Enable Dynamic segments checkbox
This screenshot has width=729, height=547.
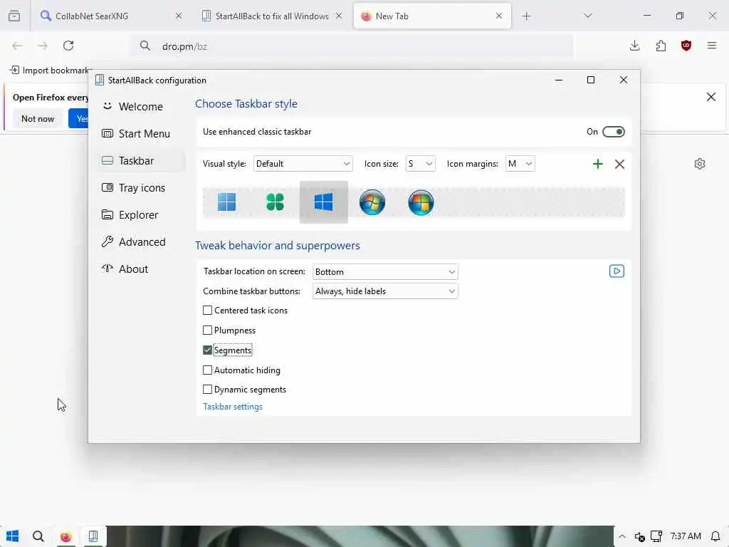click(207, 390)
